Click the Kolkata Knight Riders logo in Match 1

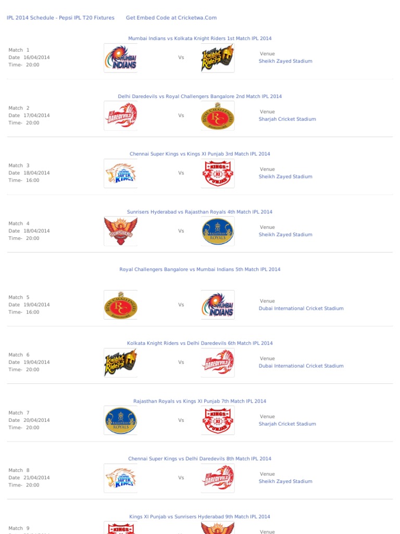click(x=218, y=58)
